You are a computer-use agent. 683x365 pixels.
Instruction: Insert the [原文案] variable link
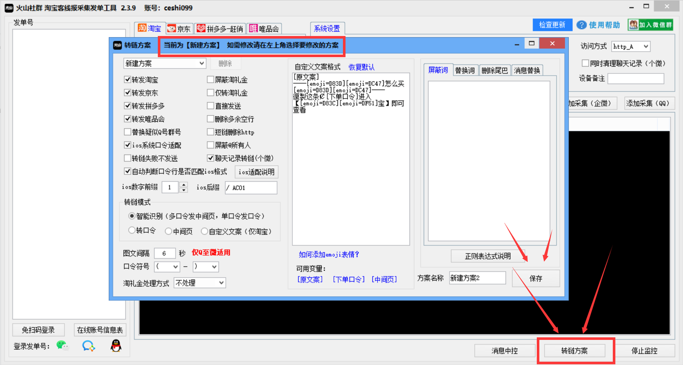tap(310, 279)
